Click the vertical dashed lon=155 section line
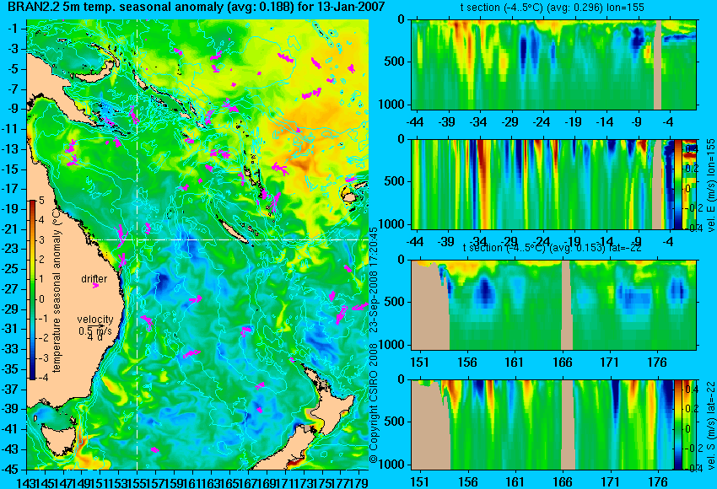Image resolution: width=717 pixels, height=489 pixels. [137, 244]
